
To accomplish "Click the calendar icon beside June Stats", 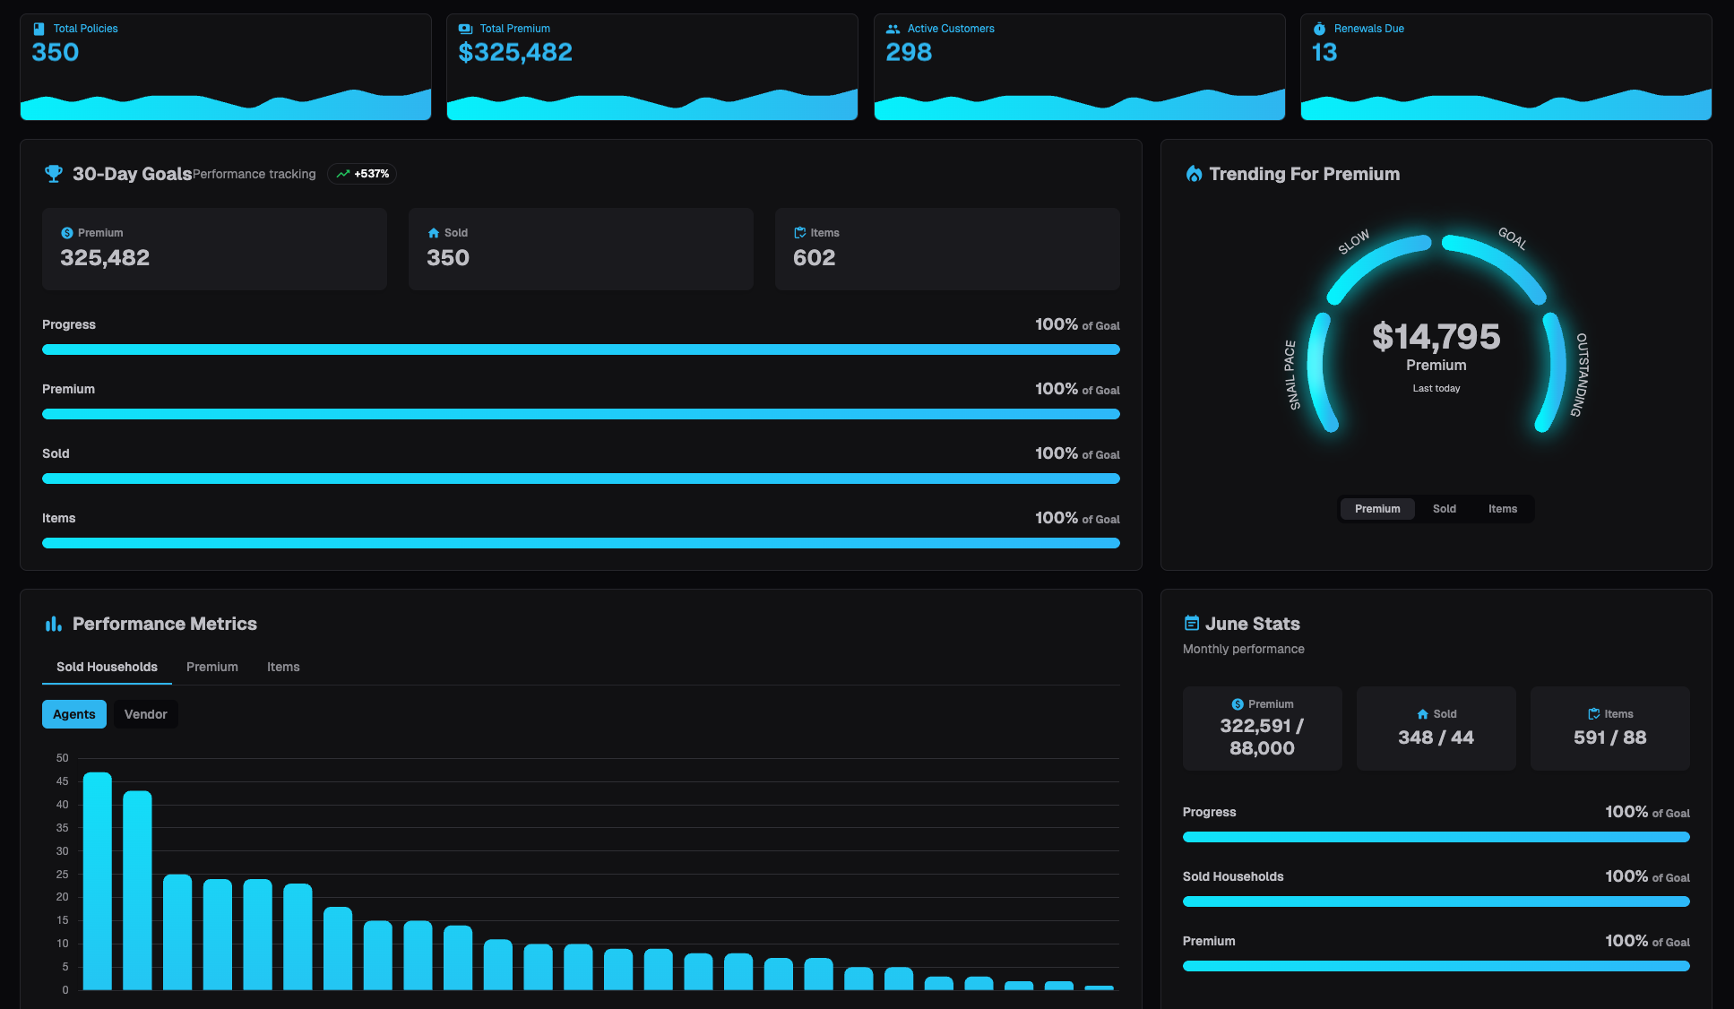I will (x=1192, y=624).
